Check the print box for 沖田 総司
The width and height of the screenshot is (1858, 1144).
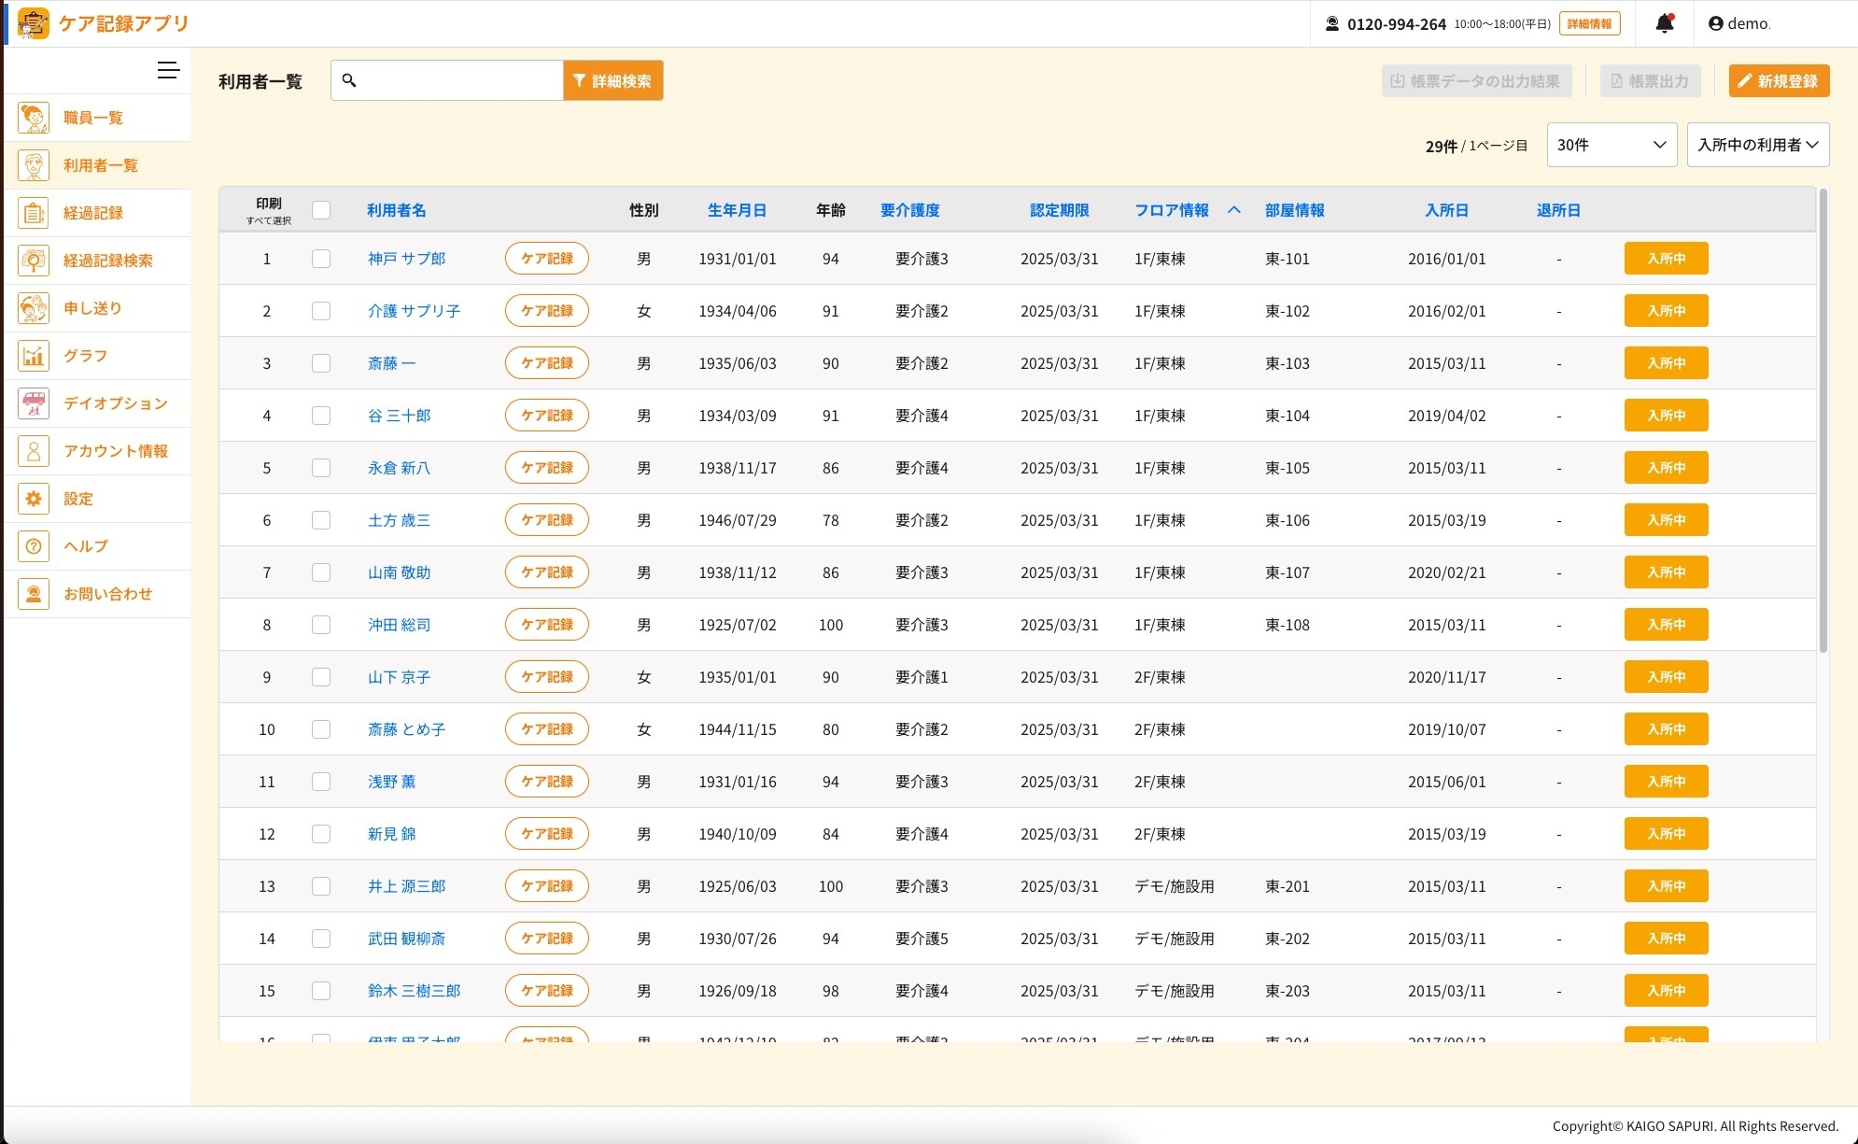tap(321, 625)
